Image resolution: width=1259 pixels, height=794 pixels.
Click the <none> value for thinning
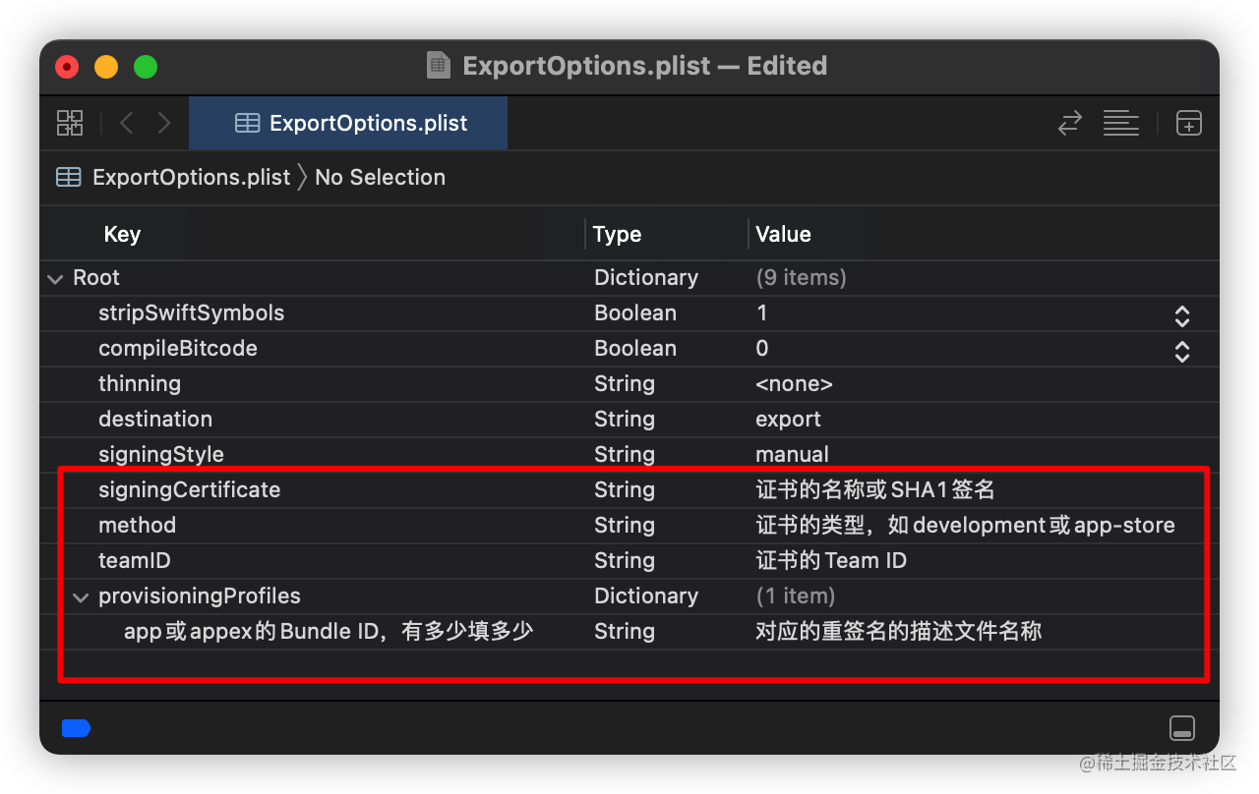[x=794, y=383]
